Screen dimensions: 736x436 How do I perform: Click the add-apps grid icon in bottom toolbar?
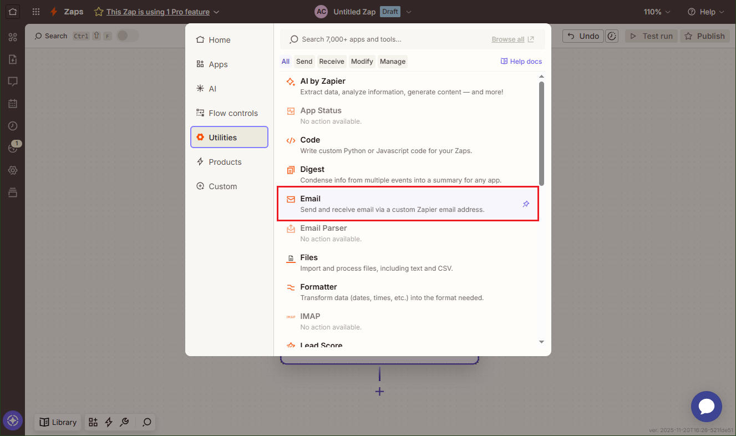point(93,422)
